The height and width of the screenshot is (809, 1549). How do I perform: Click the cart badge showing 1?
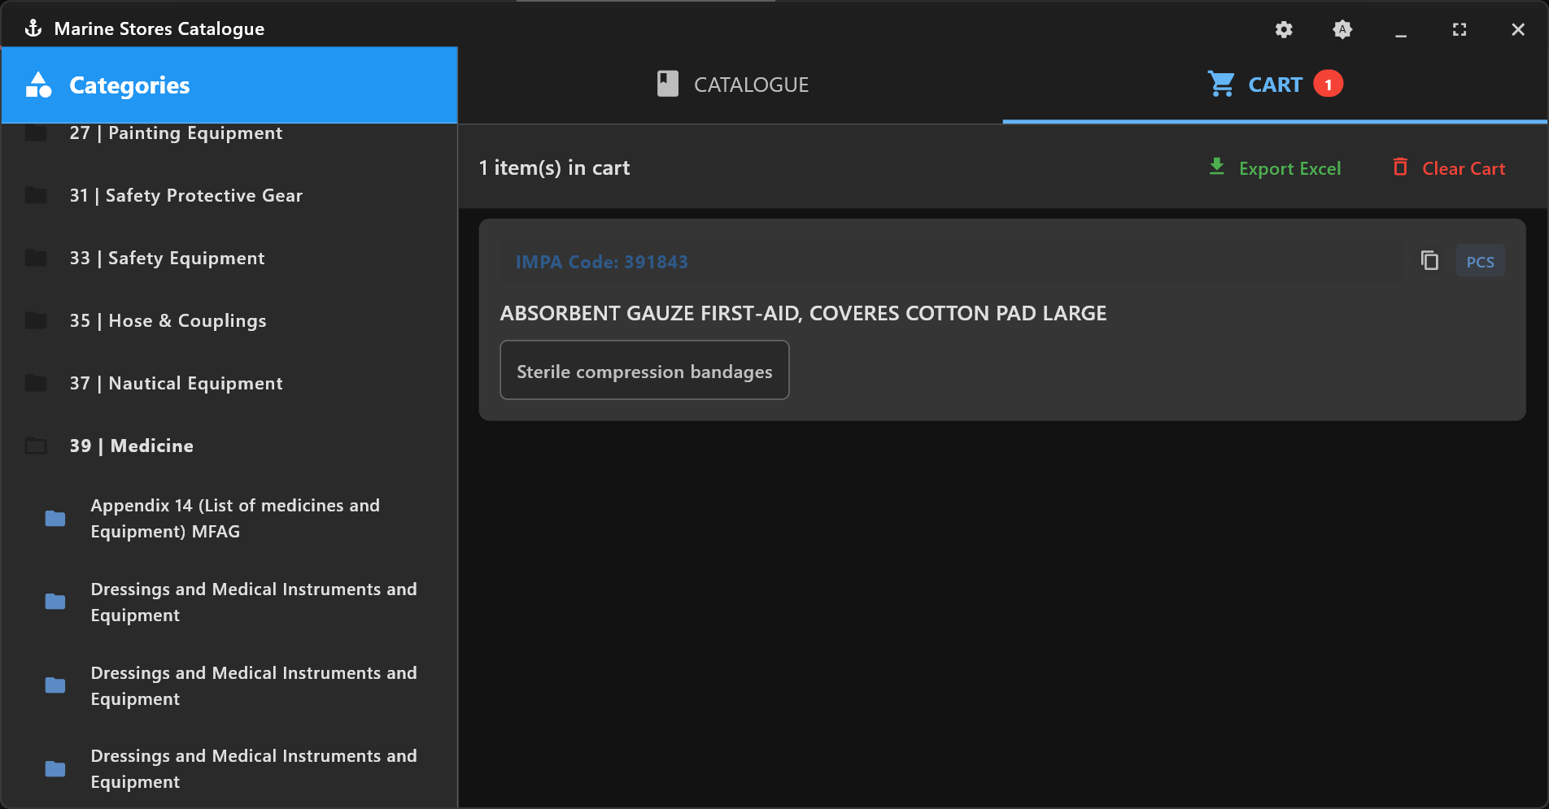1329,84
